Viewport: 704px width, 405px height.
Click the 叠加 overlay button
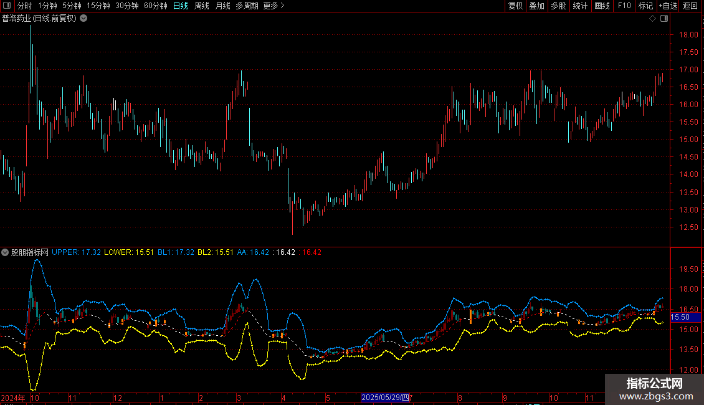(x=536, y=6)
